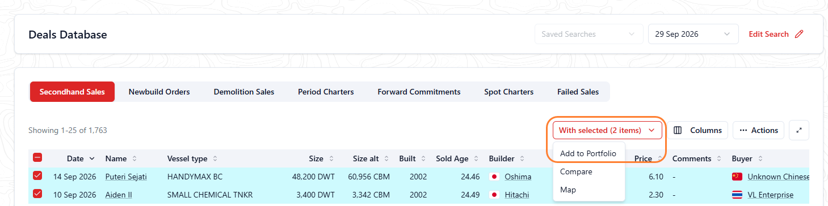Uncheck the Puteri Sejati row checkbox
The height and width of the screenshot is (206, 828).
coord(37,176)
